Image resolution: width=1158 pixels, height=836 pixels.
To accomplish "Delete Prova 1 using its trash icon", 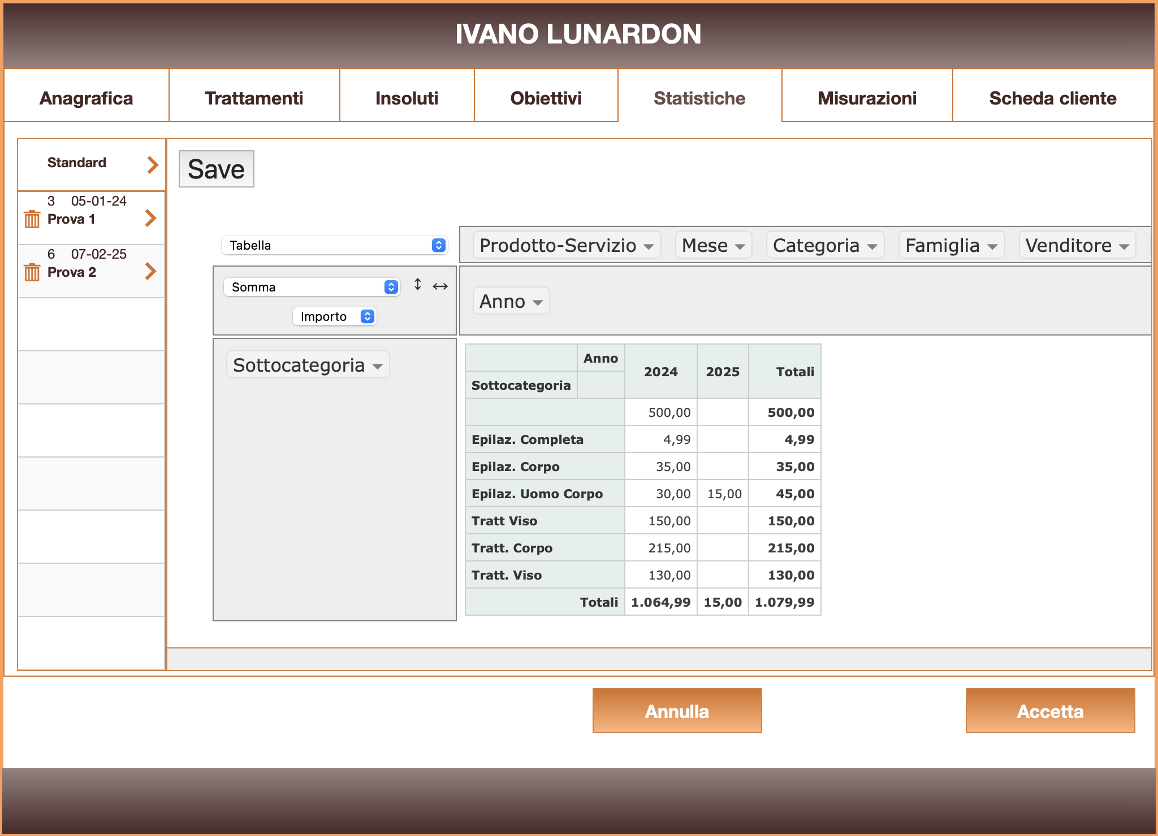I will [x=32, y=219].
